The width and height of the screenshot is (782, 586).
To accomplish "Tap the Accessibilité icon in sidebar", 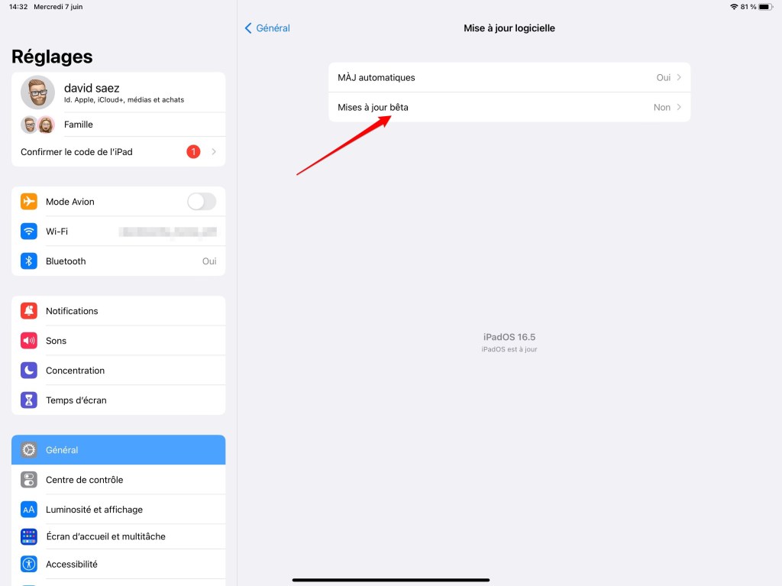I will point(29,564).
